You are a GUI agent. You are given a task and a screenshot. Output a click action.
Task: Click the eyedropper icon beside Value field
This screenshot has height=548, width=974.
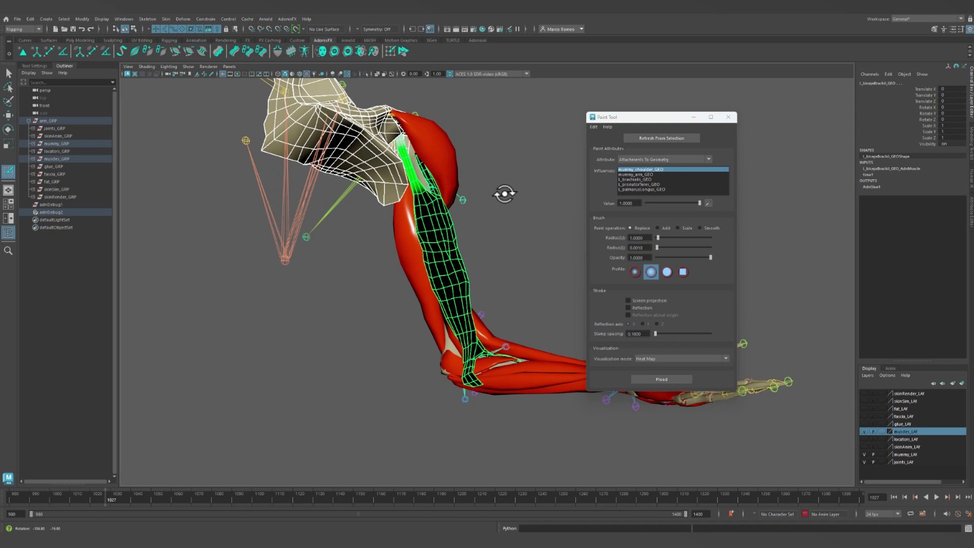(x=708, y=203)
